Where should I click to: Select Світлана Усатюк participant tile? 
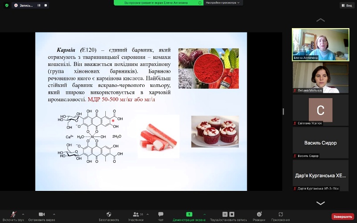(320, 110)
